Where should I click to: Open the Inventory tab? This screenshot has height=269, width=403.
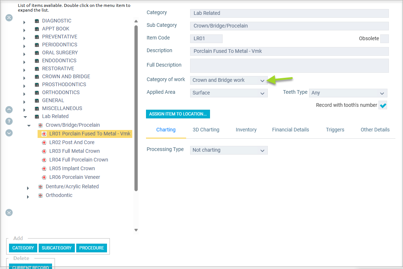coord(246,130)
